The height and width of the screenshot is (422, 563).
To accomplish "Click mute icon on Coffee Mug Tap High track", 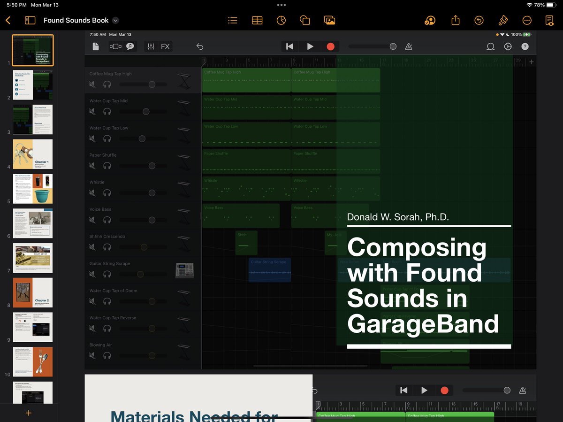I will [x=93, y=84].
